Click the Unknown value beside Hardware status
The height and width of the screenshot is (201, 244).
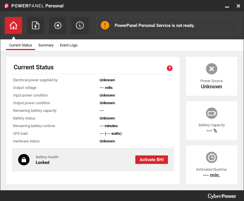point(107,141)
